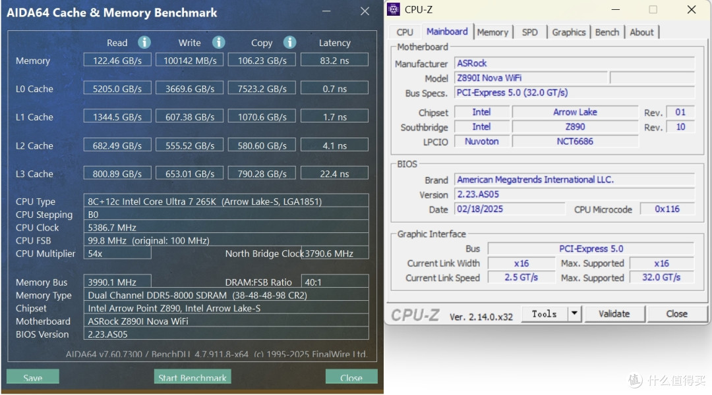
Task: Click the LPCIO chip field NCT6686
Action: tap(575, 141)
